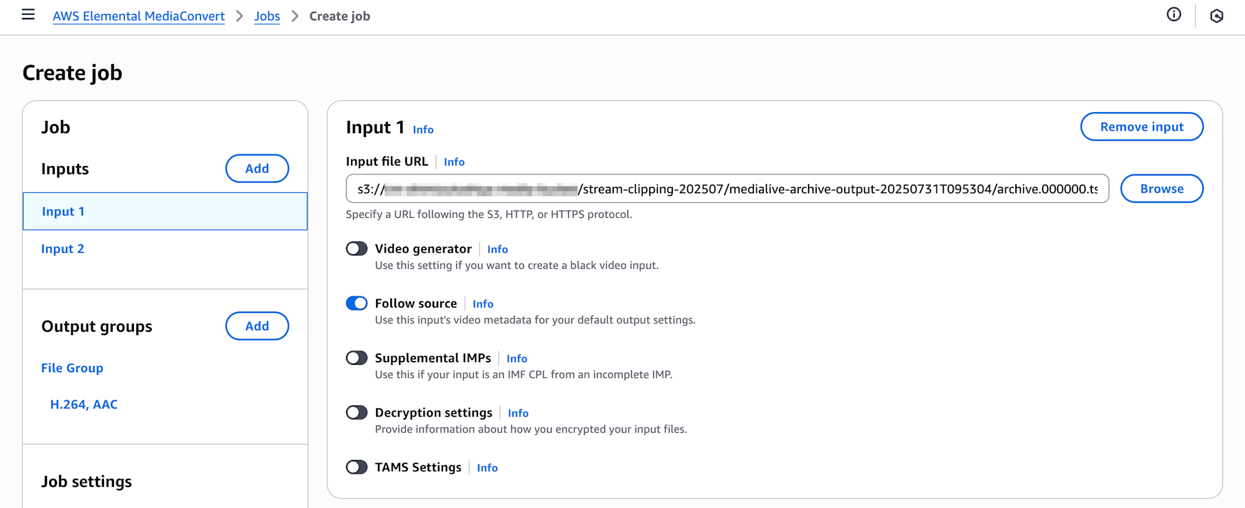This screenshot has width=1245, height=508.
Task: Enable the Decryption settings toggle
Action: point(357,413)
